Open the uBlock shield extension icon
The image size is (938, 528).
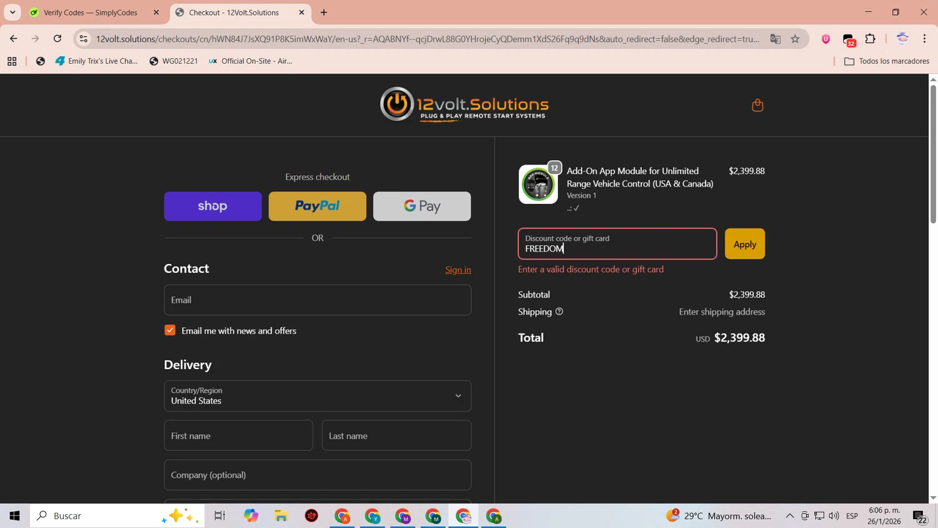pyautogui.click(x=825, y=39)
